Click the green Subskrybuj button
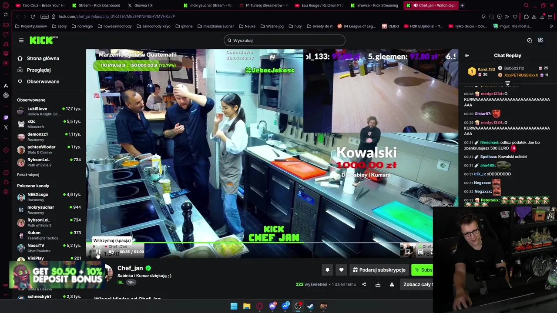The height and width of the screenshot is (313, 557). point(423,270)
